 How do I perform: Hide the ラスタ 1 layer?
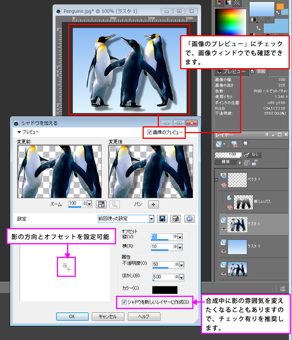coord(223,229)
